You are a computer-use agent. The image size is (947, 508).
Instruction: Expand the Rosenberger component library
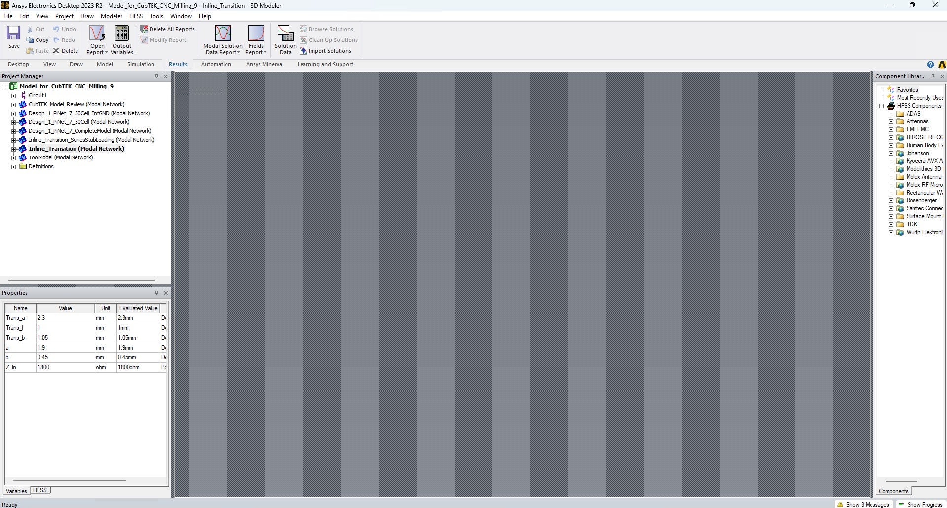coord(891,200)
